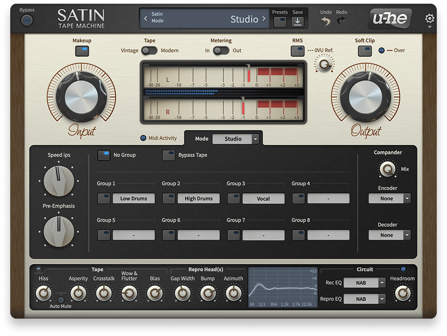Collapse the Tape panel with the arrow
The image size is (447, 336).
(39, 269)
